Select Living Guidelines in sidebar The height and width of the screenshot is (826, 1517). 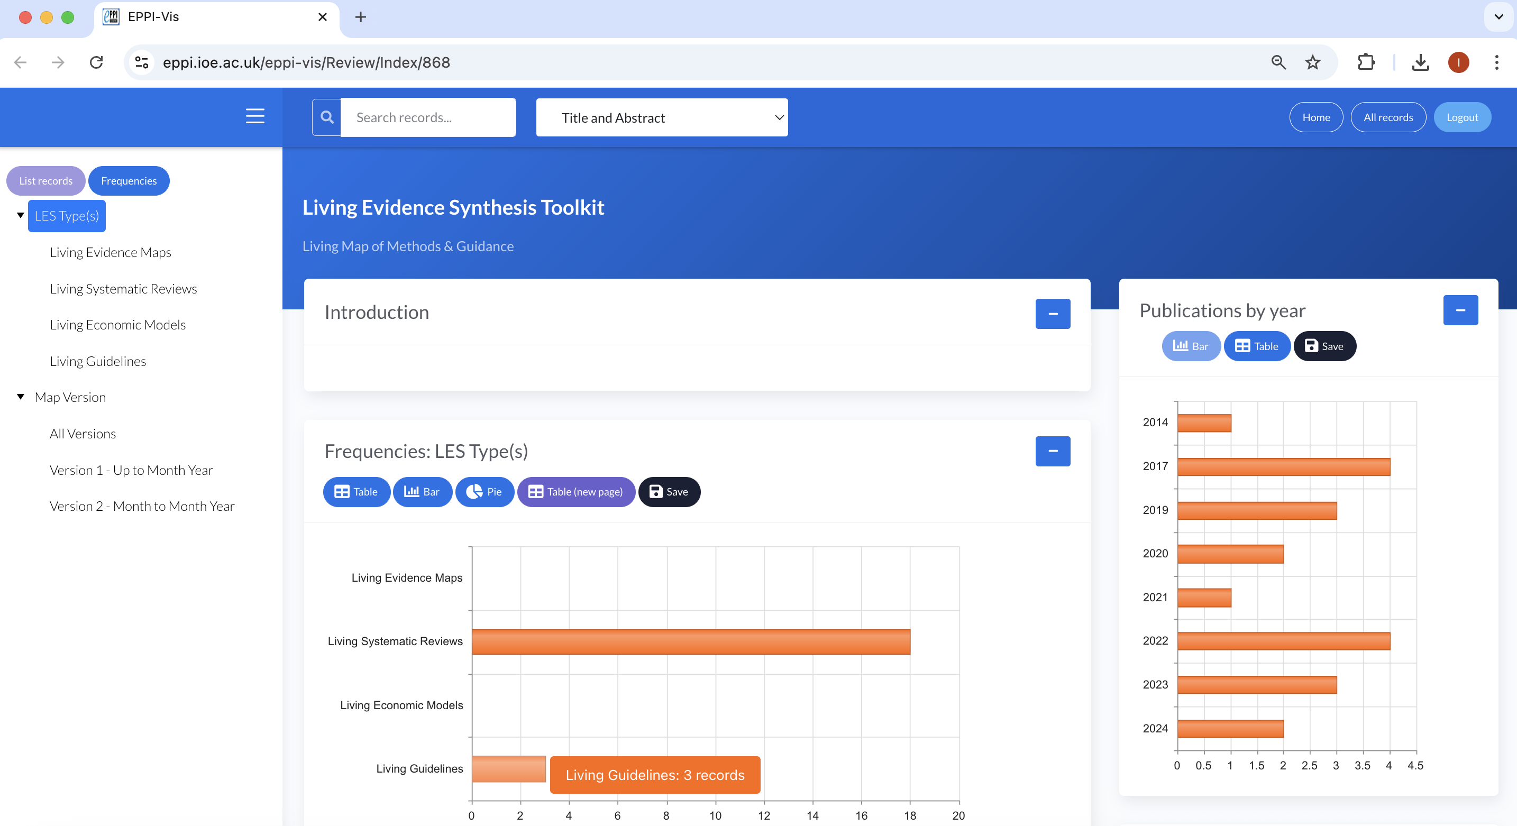tap(98, 361)
